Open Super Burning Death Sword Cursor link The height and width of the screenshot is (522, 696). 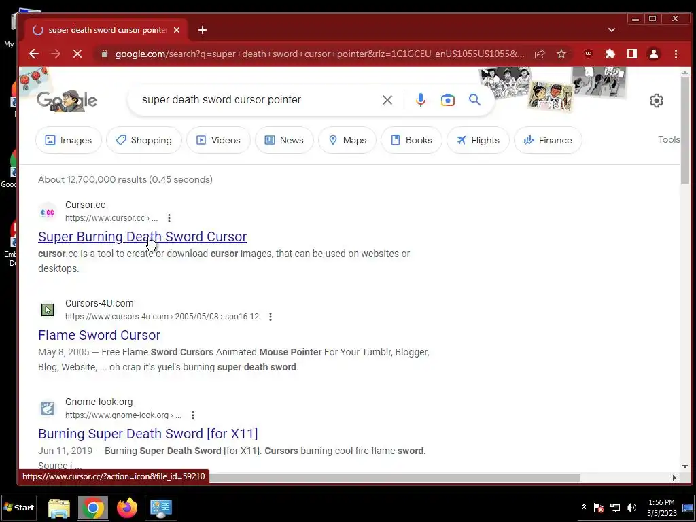click(x=143, y=237)
